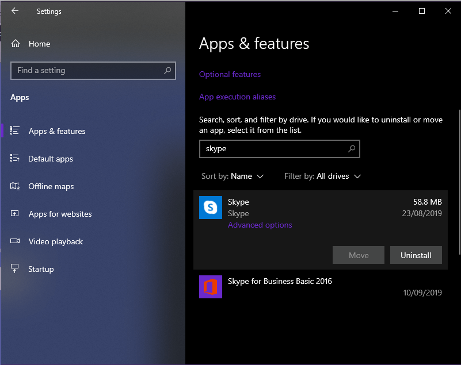Click the Apps & features page heading
This screenshot has height=365, width=461.
click(254, 44)
